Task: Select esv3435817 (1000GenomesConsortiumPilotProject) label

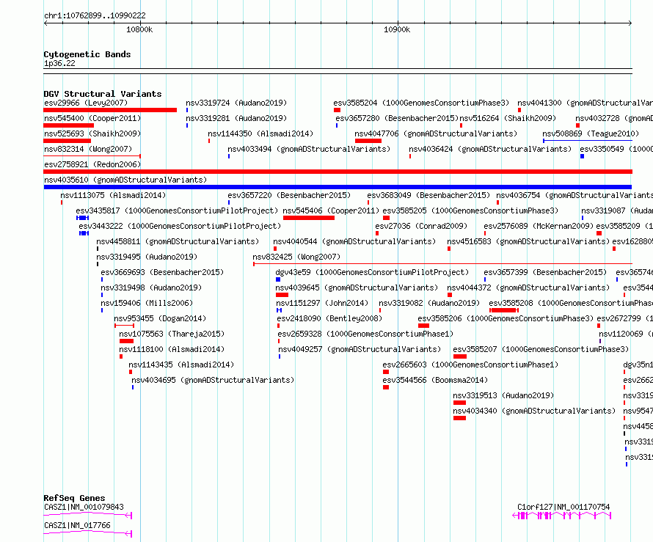Action: 177,210
